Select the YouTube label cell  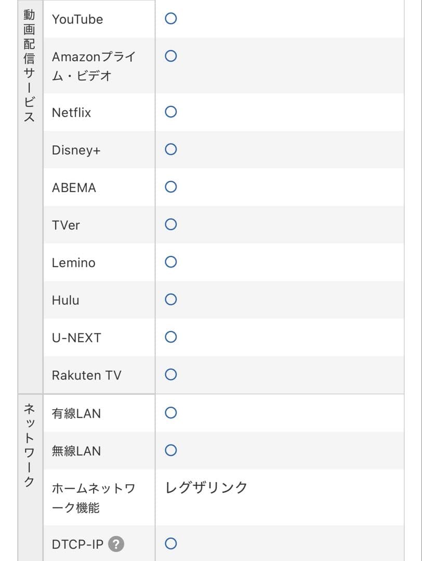[x=77, y=19]
